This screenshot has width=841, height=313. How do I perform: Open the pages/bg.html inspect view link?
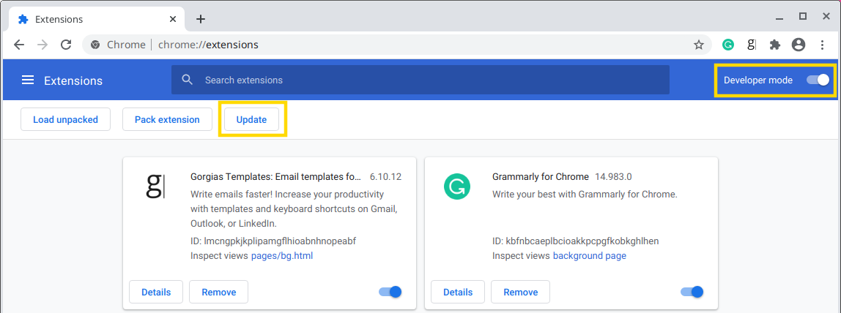point(282,256)
